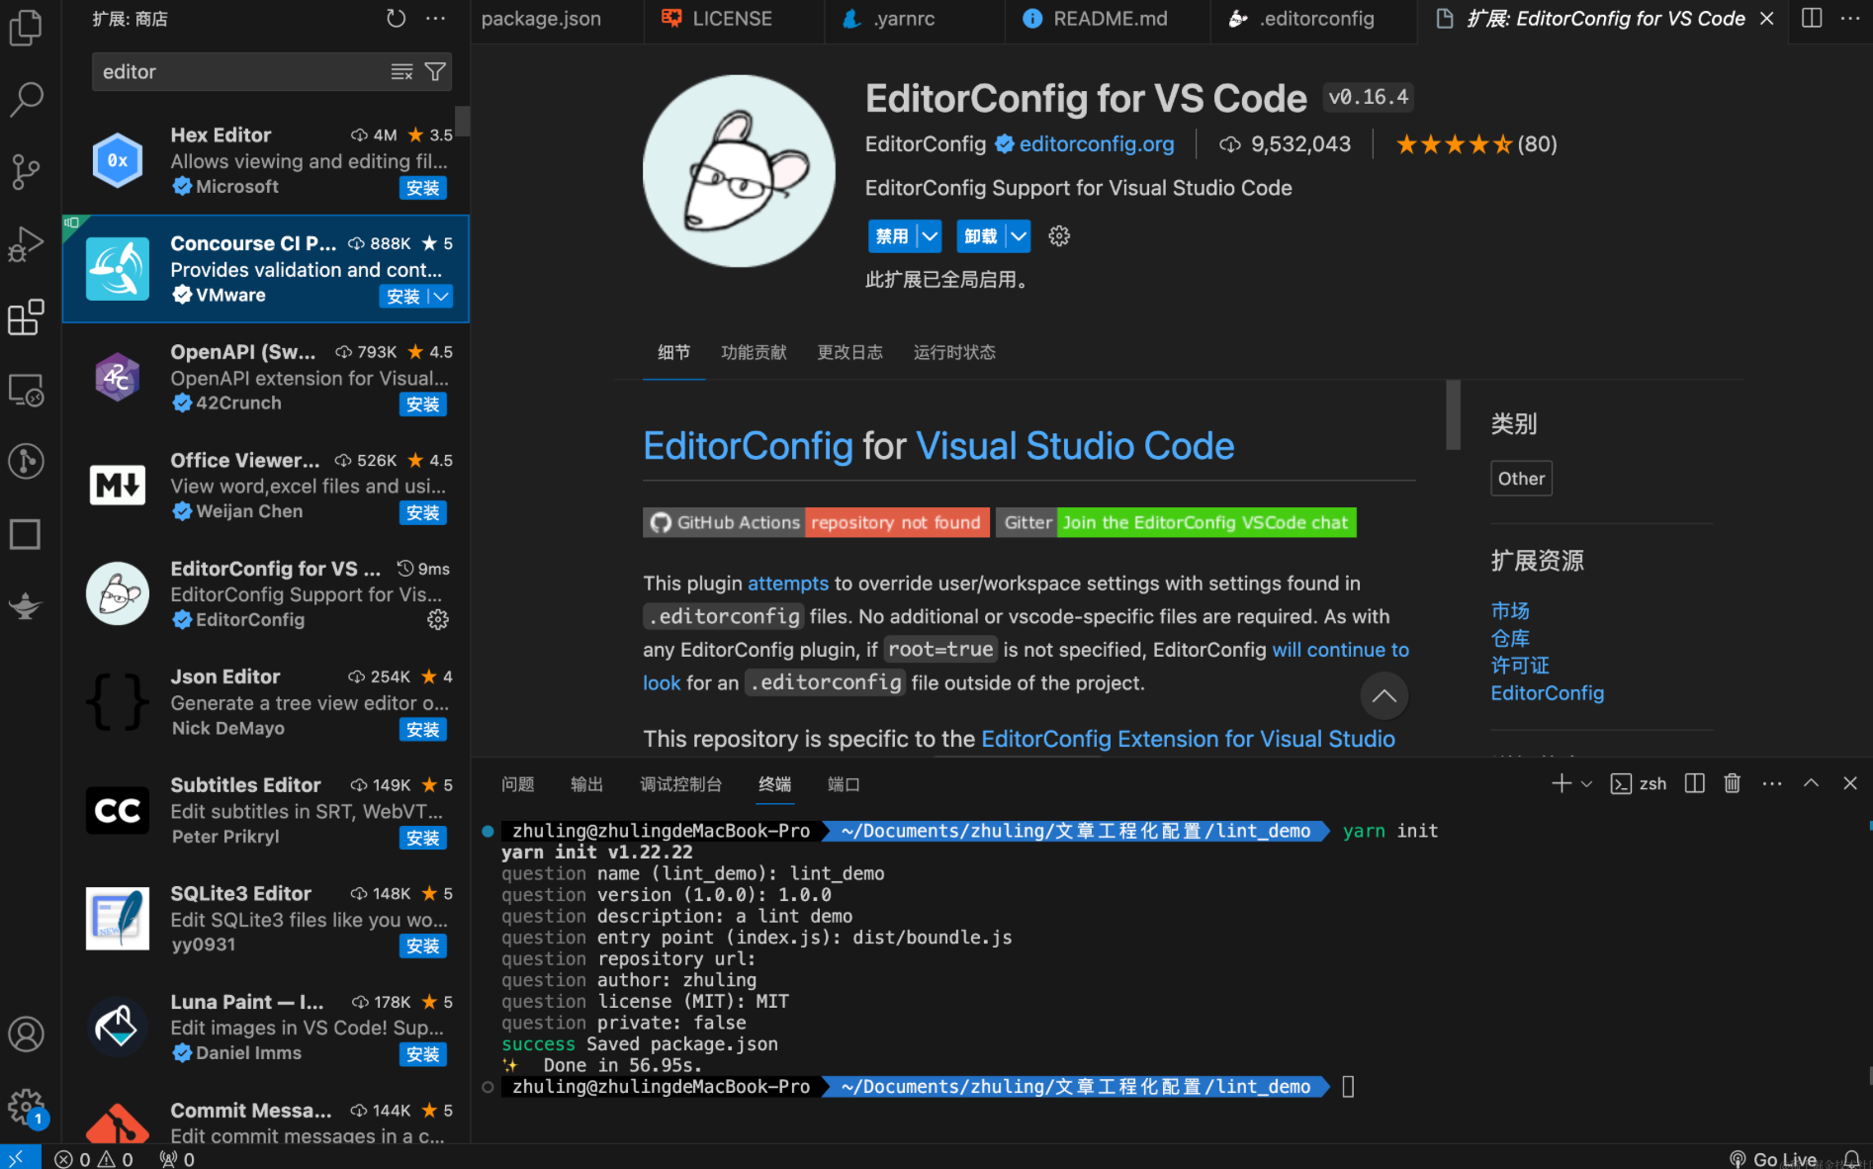This screenshot has width=1873, height=1169.
Task: Close the EditorConfig for VS Code tab
Action: pyautogui.click(x=1767, y=19)
